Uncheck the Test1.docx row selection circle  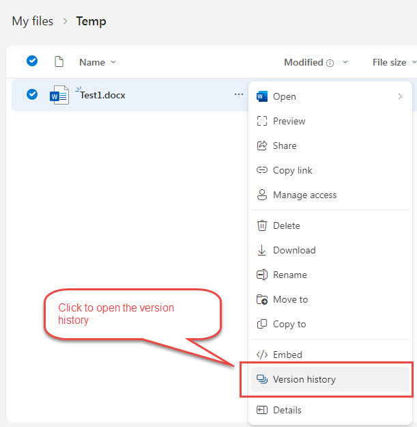32,94
